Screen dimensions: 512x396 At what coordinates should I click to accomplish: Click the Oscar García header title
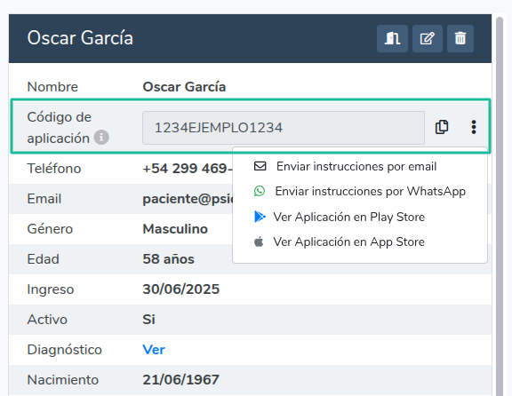80,38
